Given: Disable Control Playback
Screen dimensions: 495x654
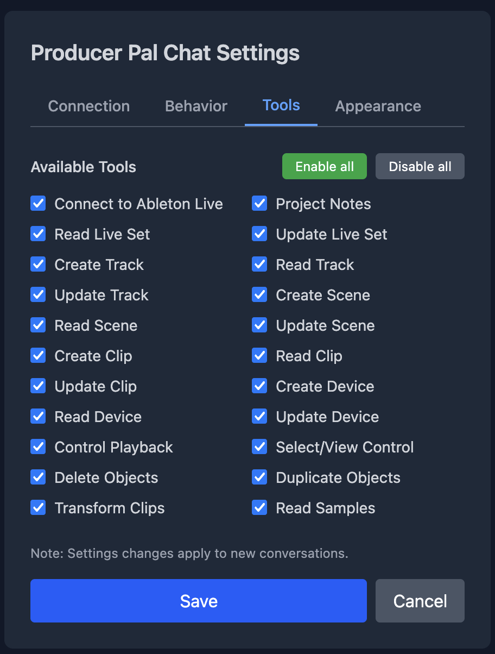Looking at the screenshot, I should click(x=38, y=447).
